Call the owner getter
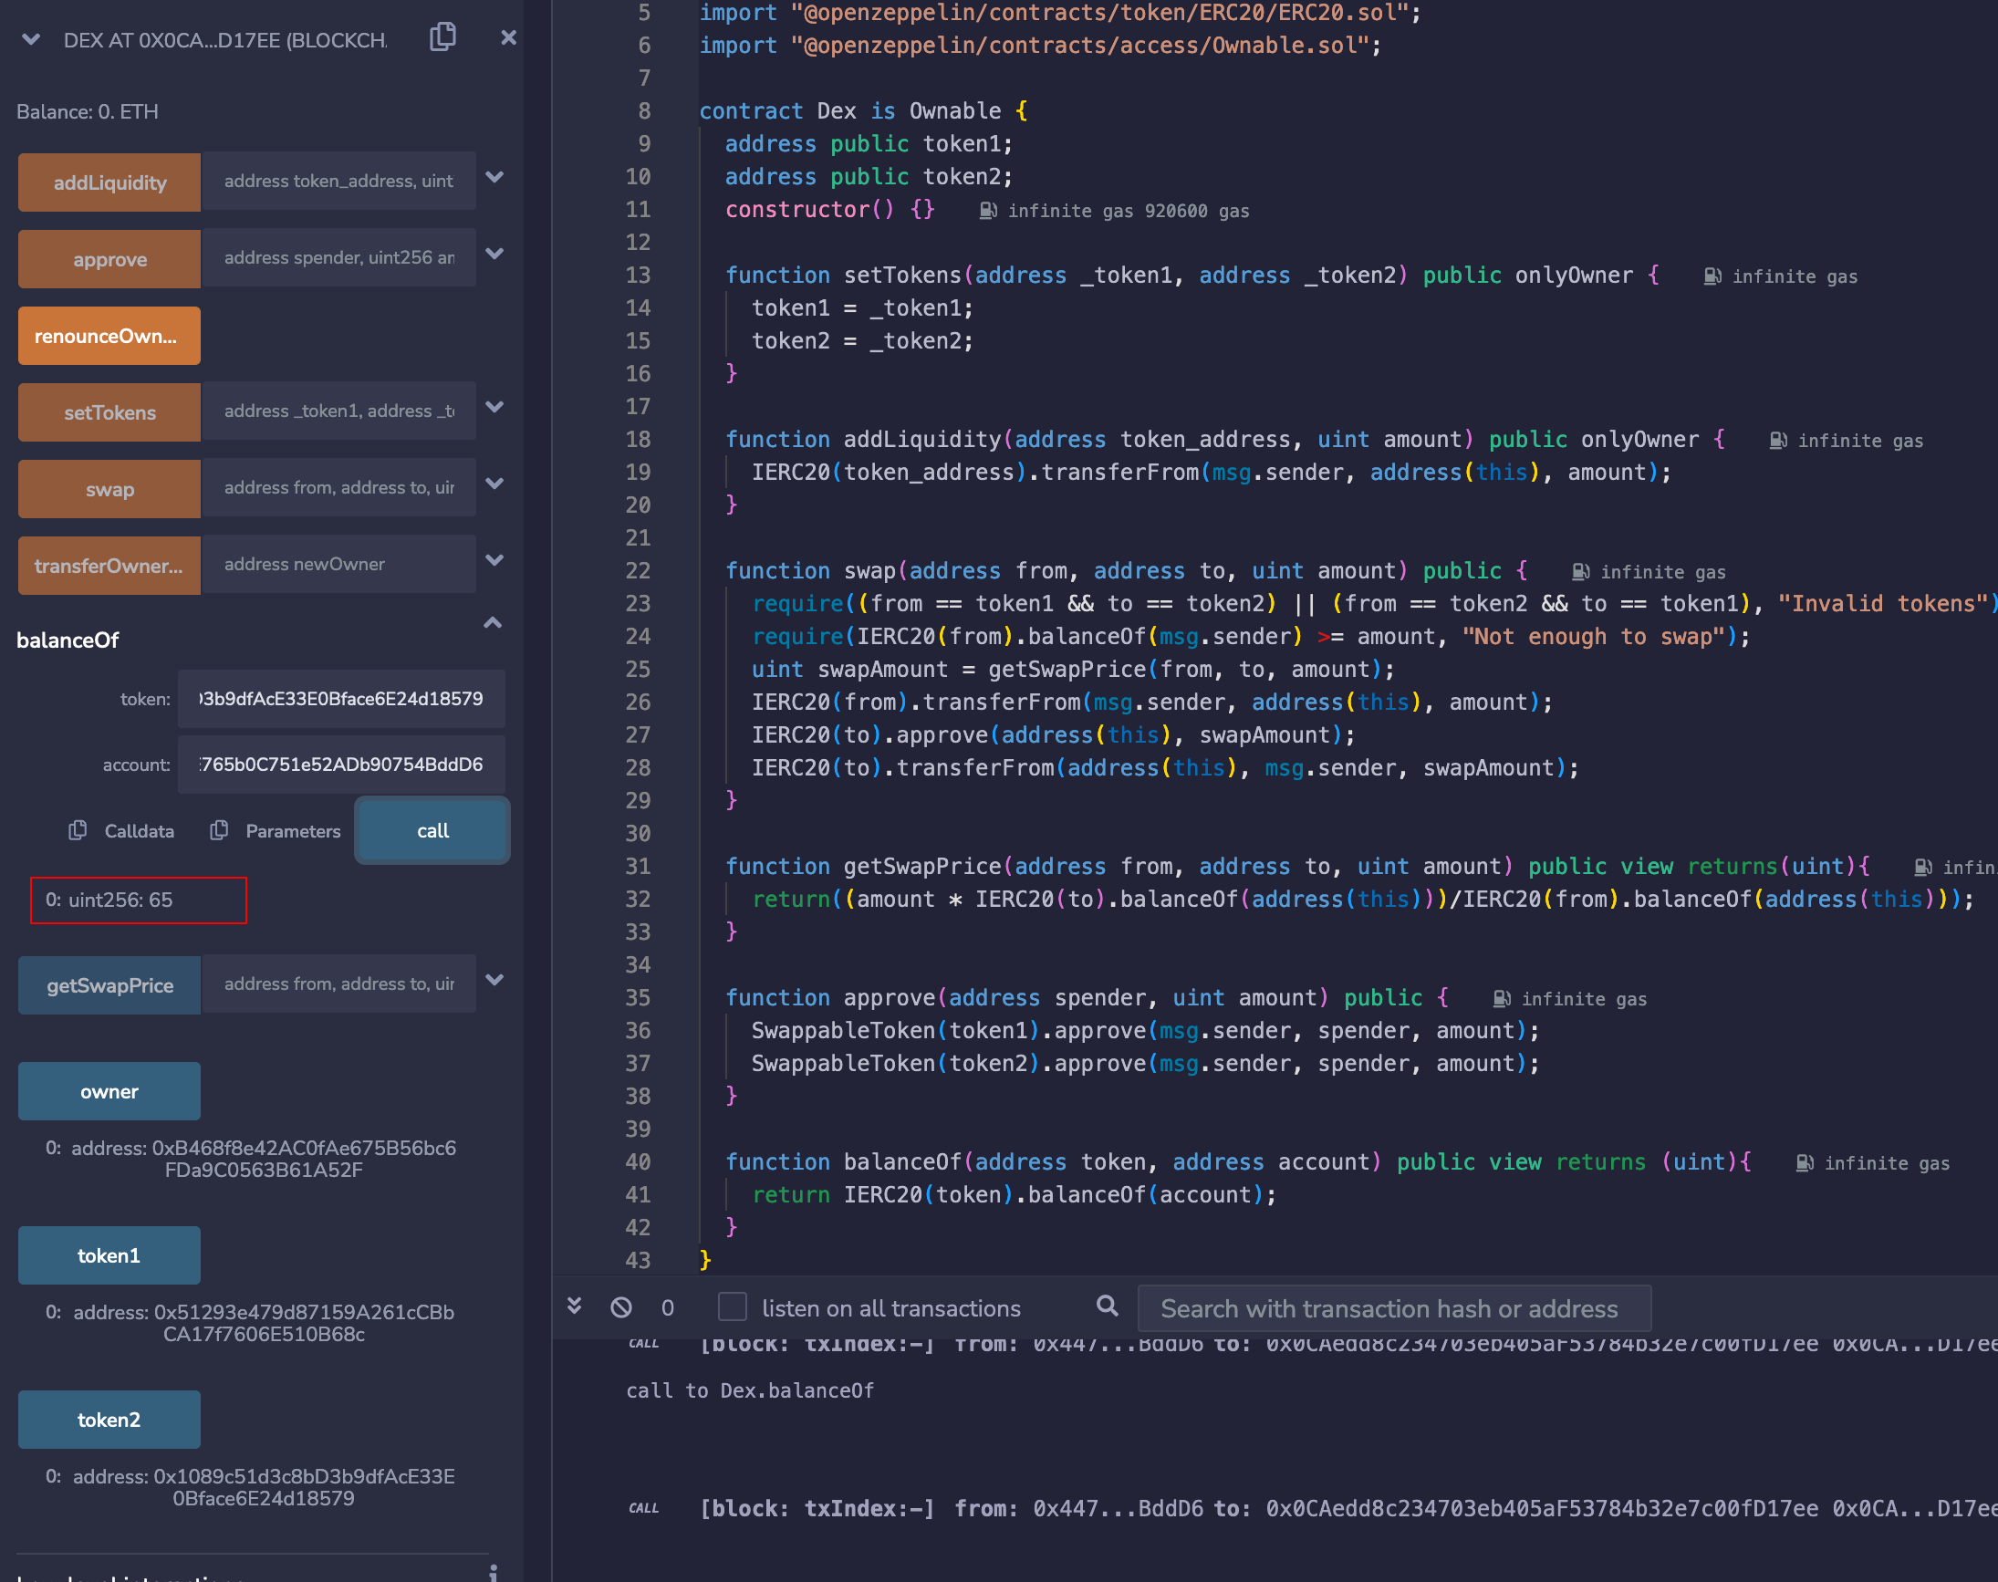Viewport: 1998px width, 1582px height. 109,1092
